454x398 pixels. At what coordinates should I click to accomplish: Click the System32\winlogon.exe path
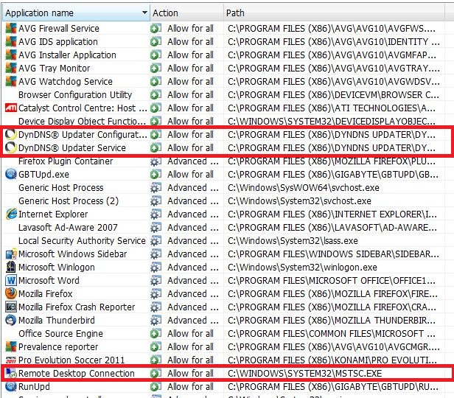click(302, 267)
